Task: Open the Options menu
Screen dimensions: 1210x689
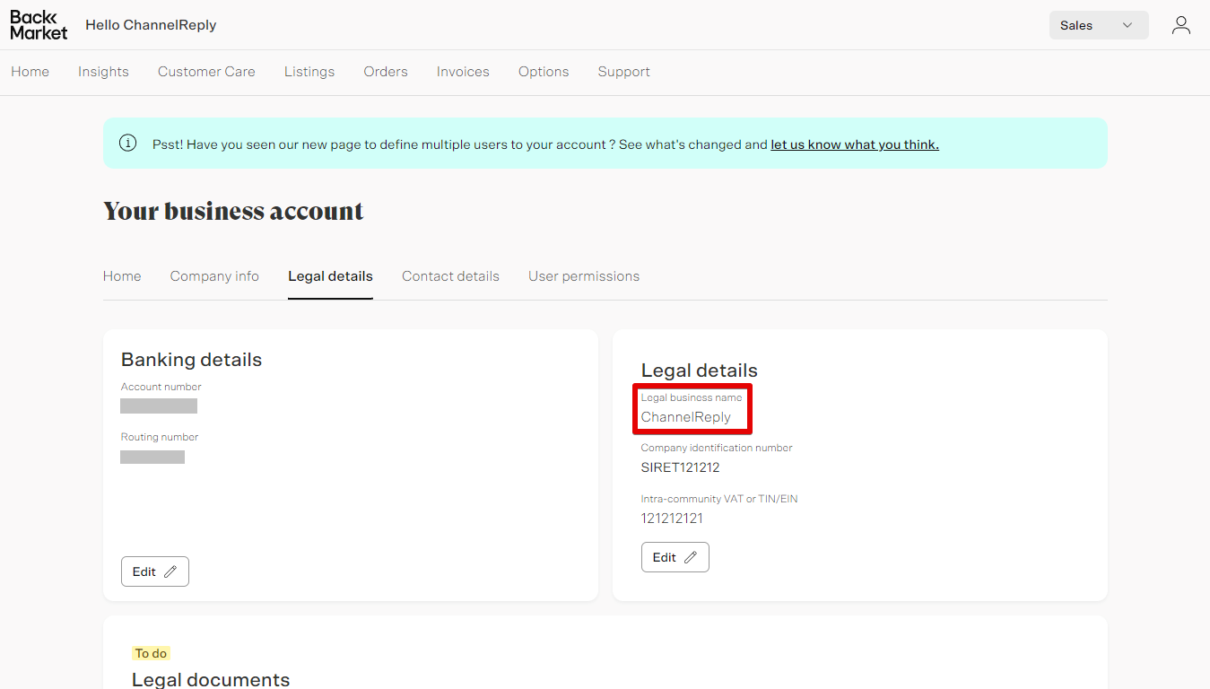Action: point(544,72)
